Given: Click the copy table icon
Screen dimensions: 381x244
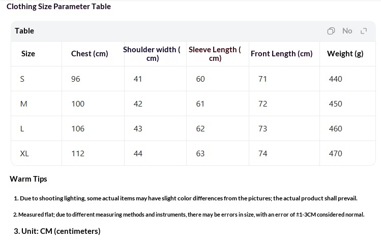Looking at the screenshot, I should (331, 31).
